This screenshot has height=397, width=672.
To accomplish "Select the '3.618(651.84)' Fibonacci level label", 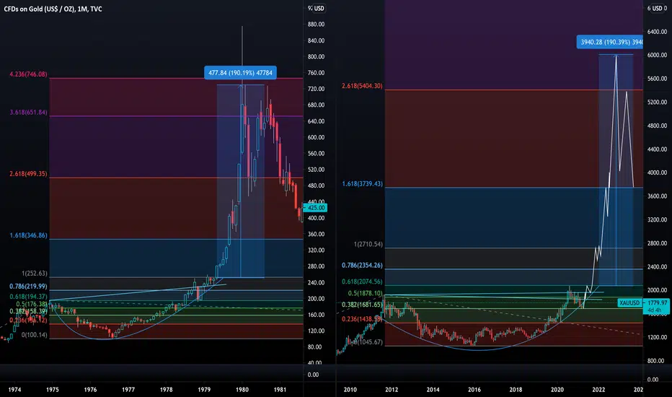I will click(28, 113).
